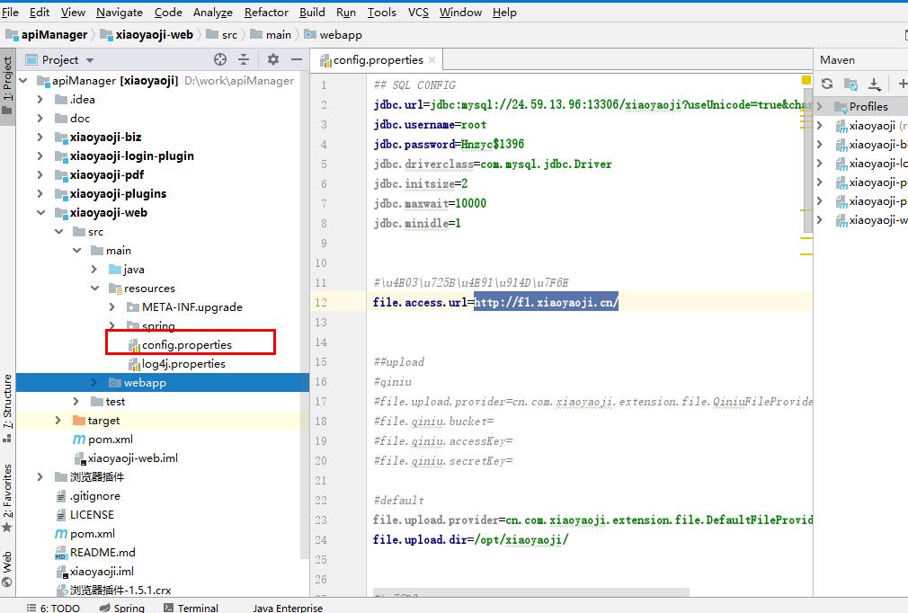Open the Build menu
The height and width of the screenshot is (613, 908).
pos(312,13)
